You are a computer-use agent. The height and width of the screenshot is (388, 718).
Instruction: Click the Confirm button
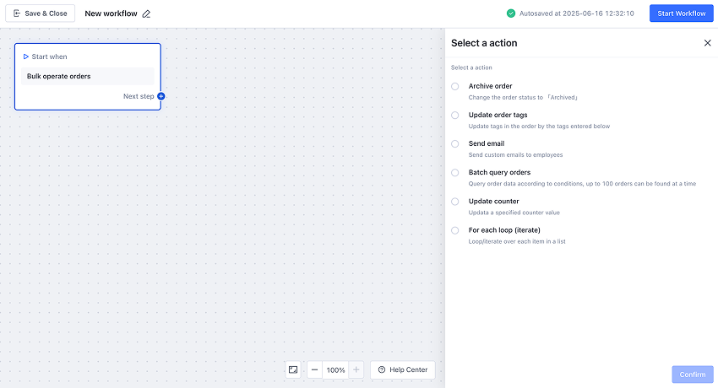pyautogui.click(x=693, y=375)
